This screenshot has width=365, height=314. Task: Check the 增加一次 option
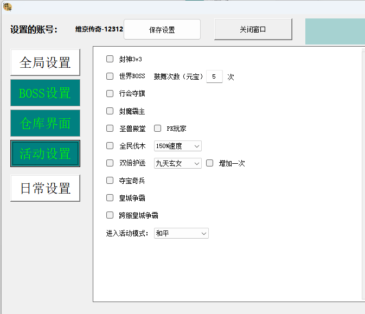pos(209,163)
